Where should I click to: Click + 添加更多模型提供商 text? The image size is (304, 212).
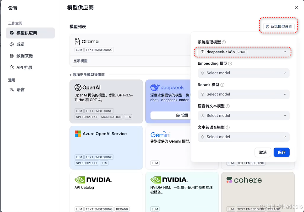tap(87, 75)
